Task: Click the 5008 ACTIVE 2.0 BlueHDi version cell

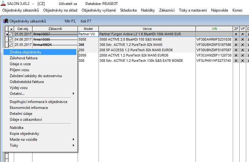Action: coord(147,39)
